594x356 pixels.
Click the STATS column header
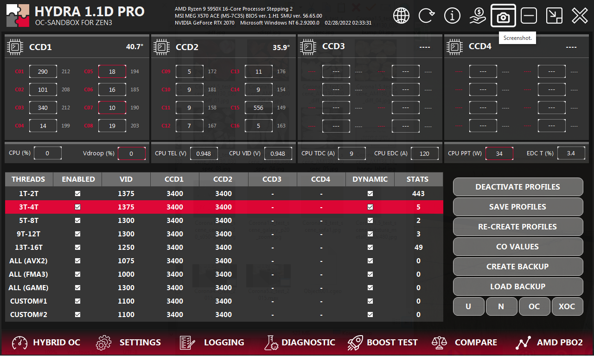pos(418,179)
